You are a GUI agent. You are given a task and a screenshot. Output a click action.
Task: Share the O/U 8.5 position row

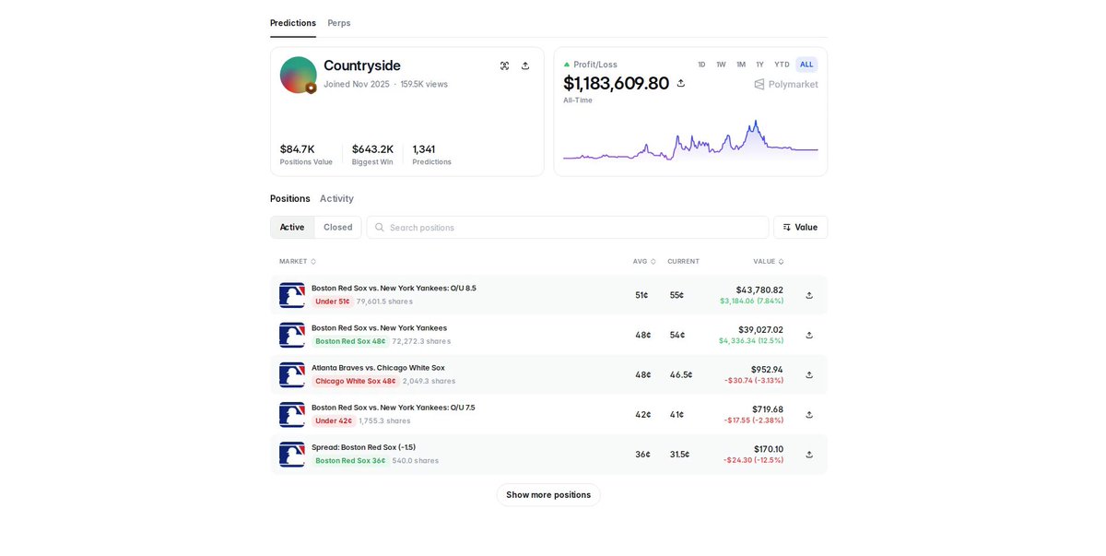[809, 295]
